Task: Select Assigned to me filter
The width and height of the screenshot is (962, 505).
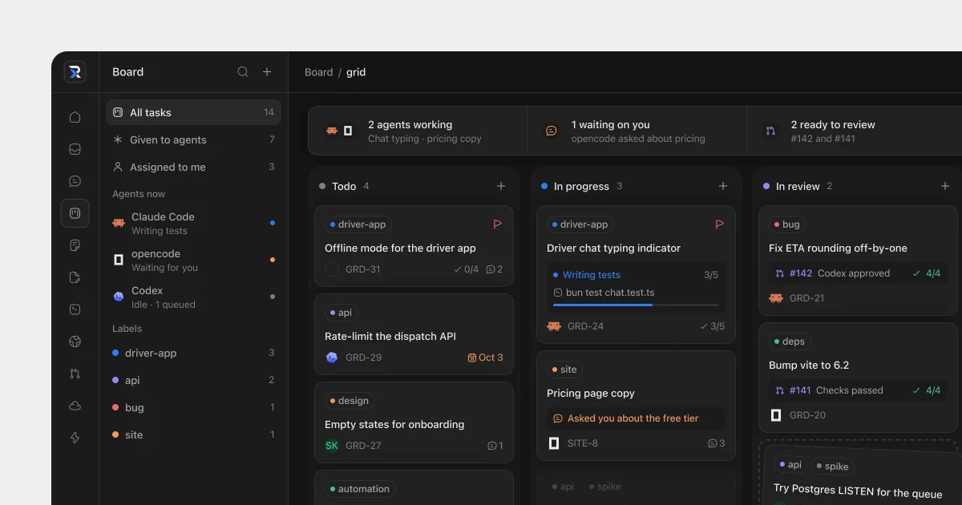Action: 193,167
